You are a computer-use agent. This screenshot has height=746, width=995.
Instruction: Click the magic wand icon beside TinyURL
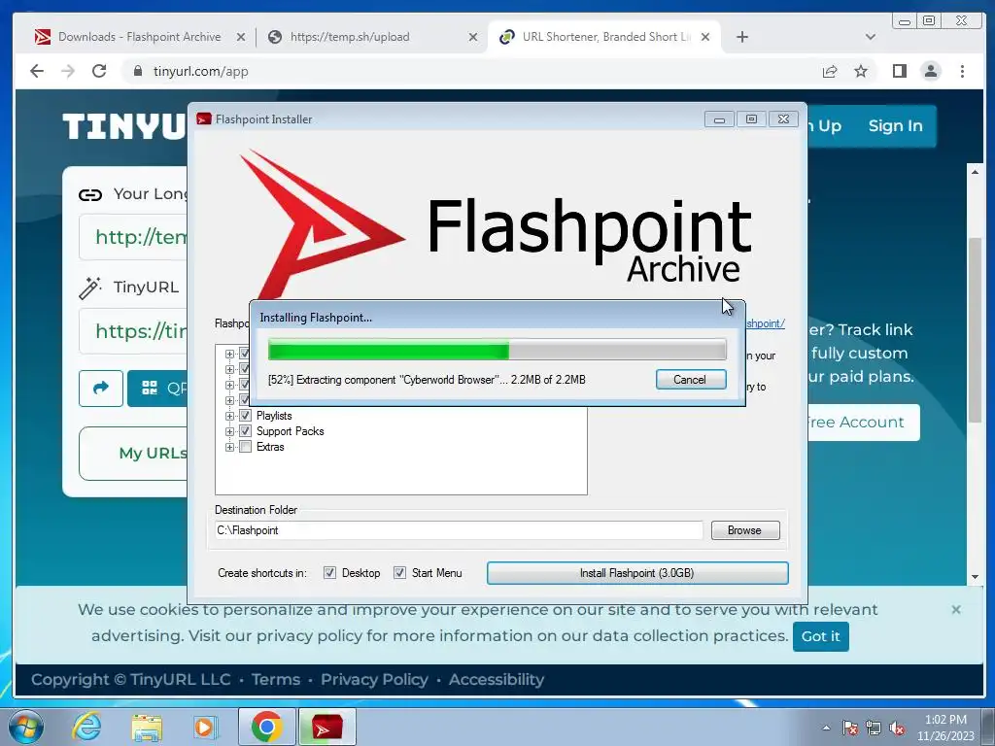(90, 288)
